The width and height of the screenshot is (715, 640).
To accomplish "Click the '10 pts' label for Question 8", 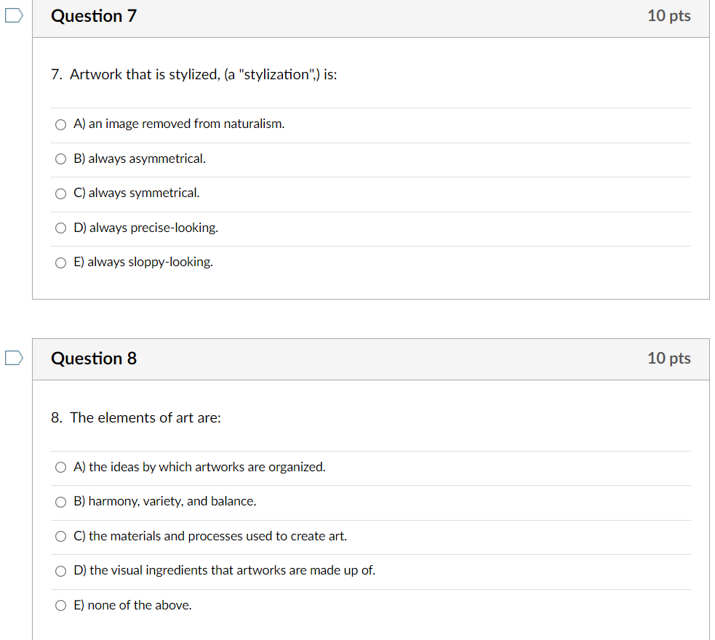I will click(668, 358).
